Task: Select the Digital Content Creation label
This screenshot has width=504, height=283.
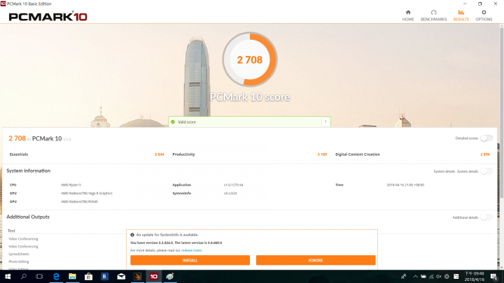Action: click(x=358, y=154)
